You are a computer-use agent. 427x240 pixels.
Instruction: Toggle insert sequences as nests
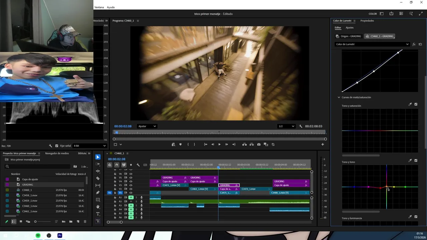[109, 165]
